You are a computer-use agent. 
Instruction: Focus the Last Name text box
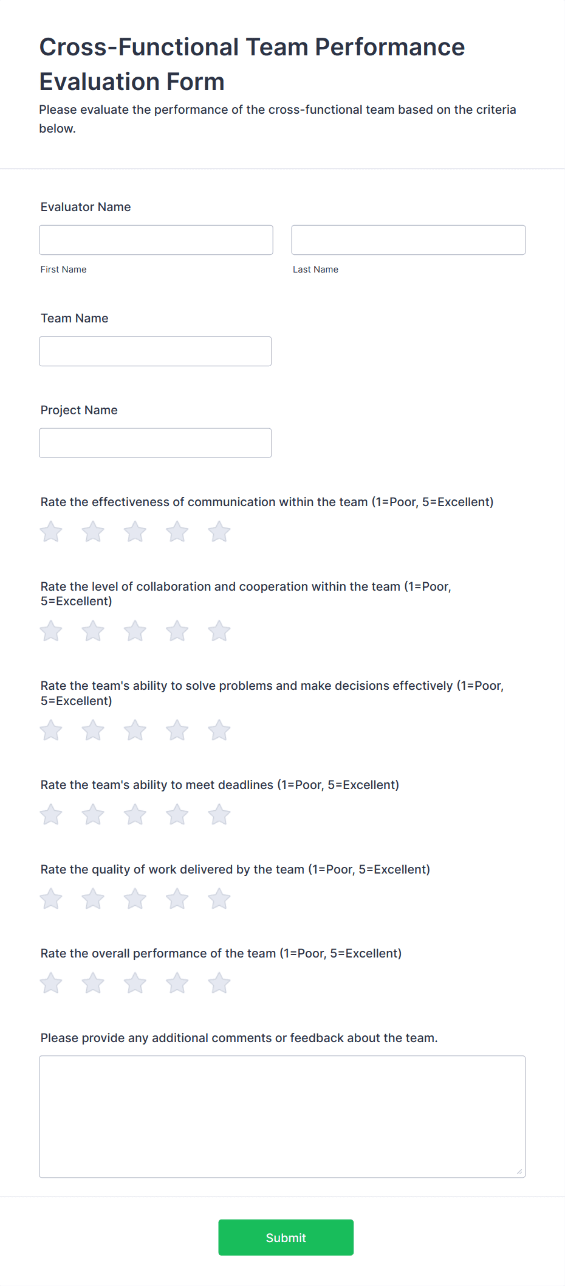(408, 240)
